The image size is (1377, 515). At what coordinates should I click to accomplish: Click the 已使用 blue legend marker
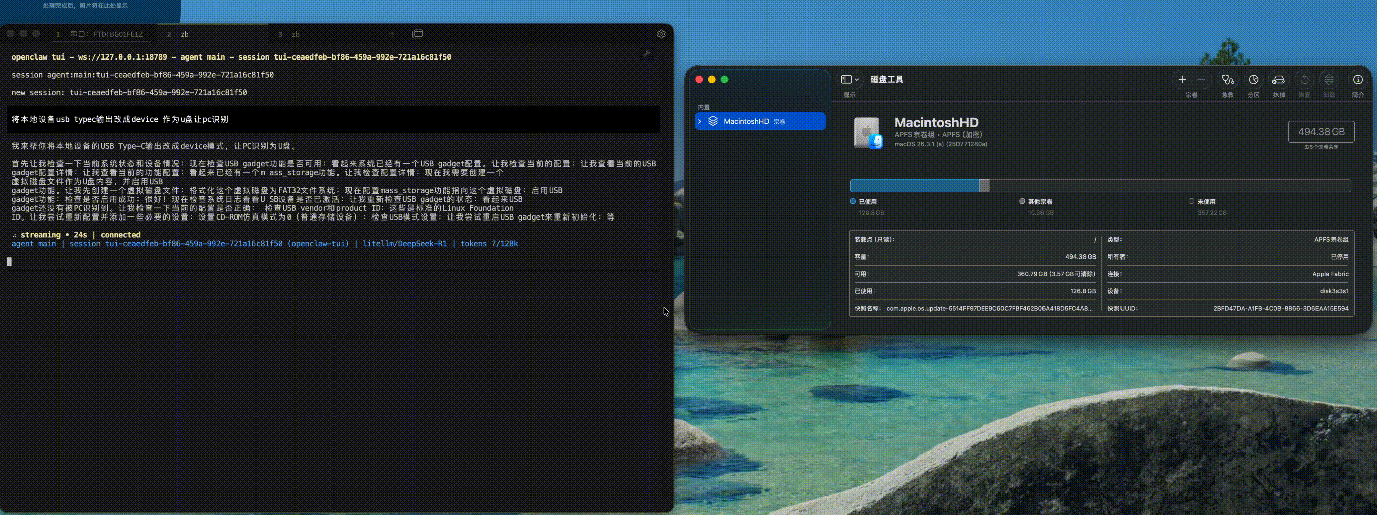pyautogui.click(x=853, y=201)
